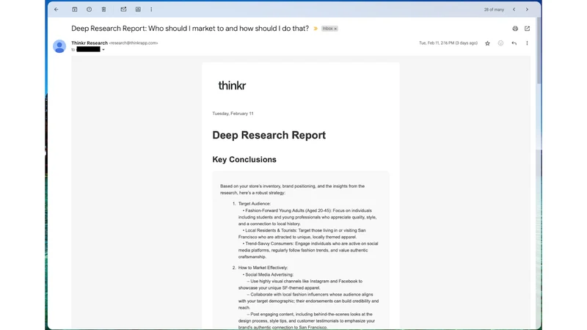Click the '28 of many' counter
The image size is (587, 330).
click(494, 10)
